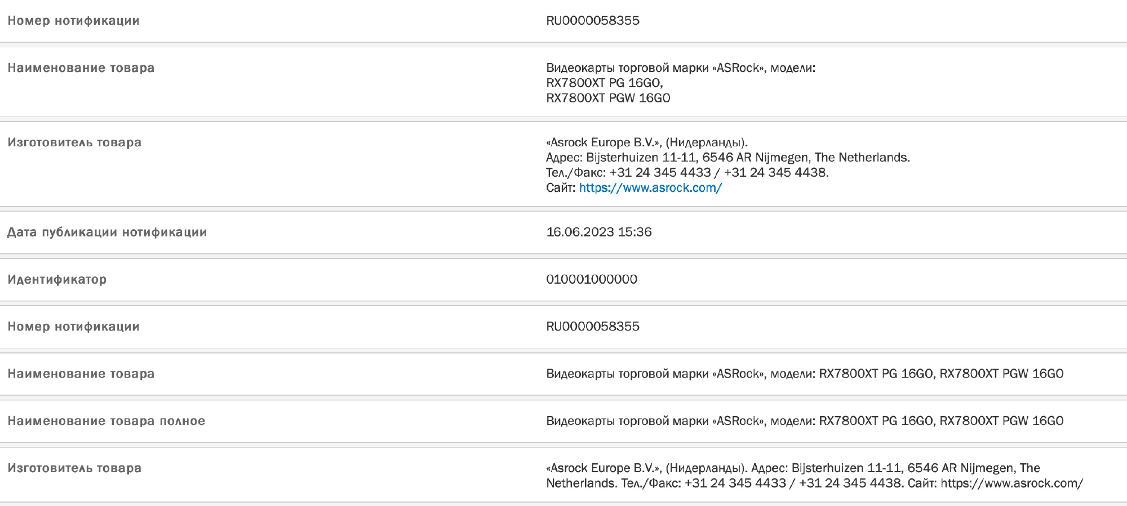1127x506 pixels.
Task: Click the "Дата публикации нотификации" label
Action: [x=107, y=232]
